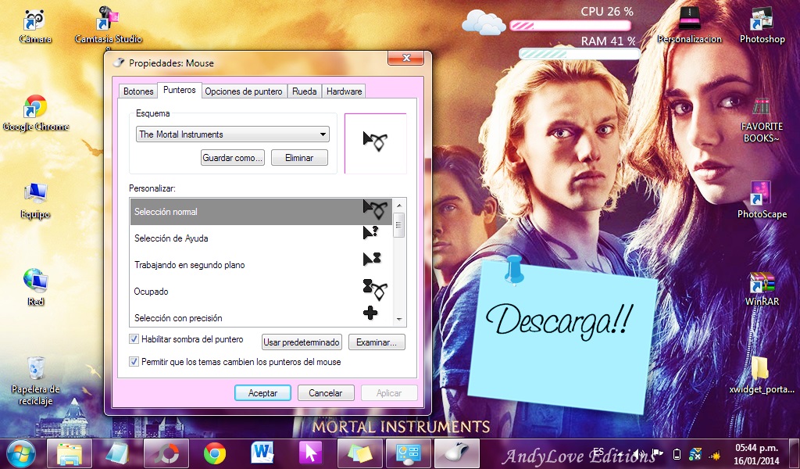Click the volume tray icon
Screen dimensions: 800x469
pyautogui.click(x=637, y=454)
